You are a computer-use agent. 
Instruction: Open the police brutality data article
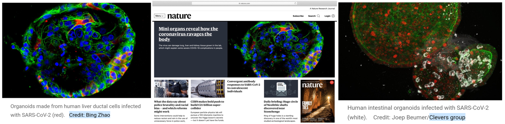(171, 105)
